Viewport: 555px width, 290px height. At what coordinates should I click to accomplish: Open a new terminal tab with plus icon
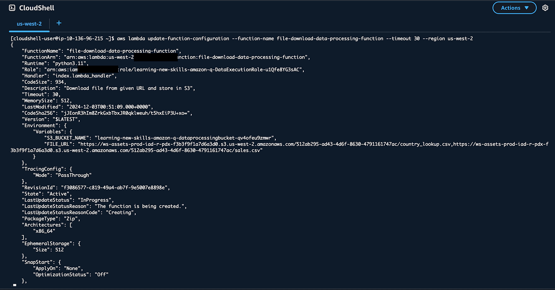[59, 23]
